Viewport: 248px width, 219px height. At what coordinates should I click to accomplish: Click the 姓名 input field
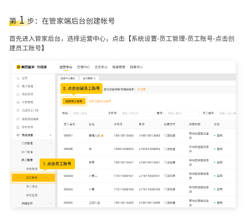point(88,113)
